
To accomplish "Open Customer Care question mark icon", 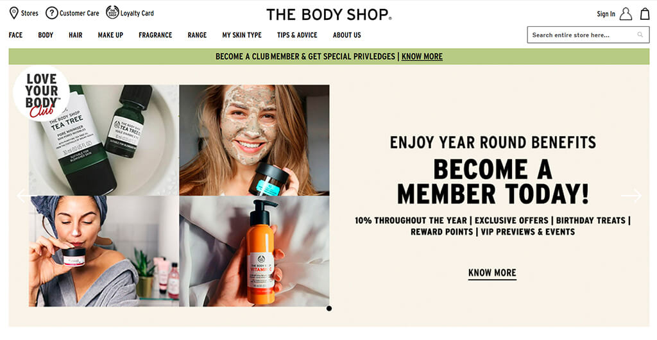I will tap(51, 13).
